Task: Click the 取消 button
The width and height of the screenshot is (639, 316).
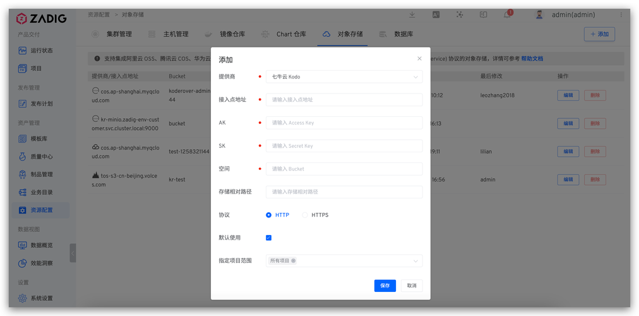Action: [412, 286]
